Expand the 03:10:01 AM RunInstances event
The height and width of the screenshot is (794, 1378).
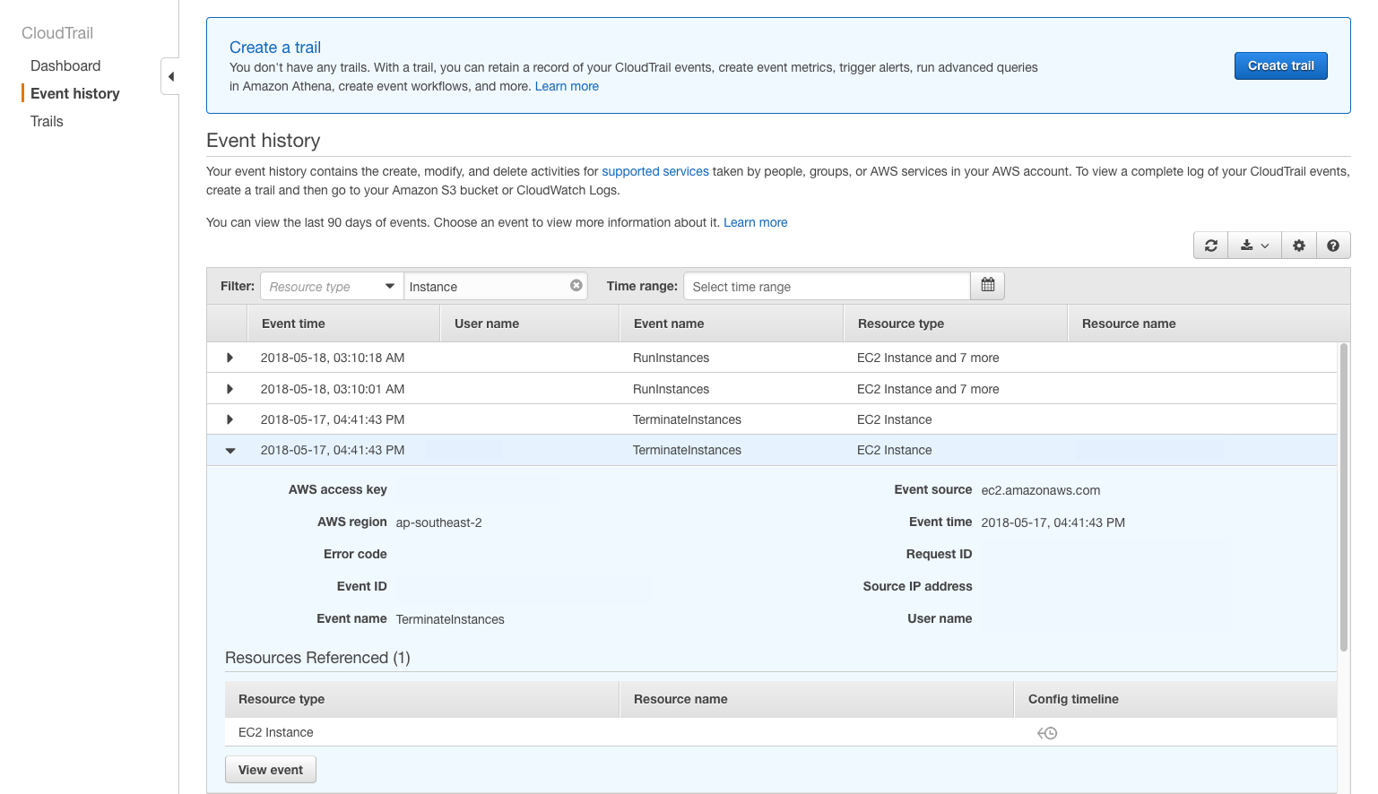point(230,389)
